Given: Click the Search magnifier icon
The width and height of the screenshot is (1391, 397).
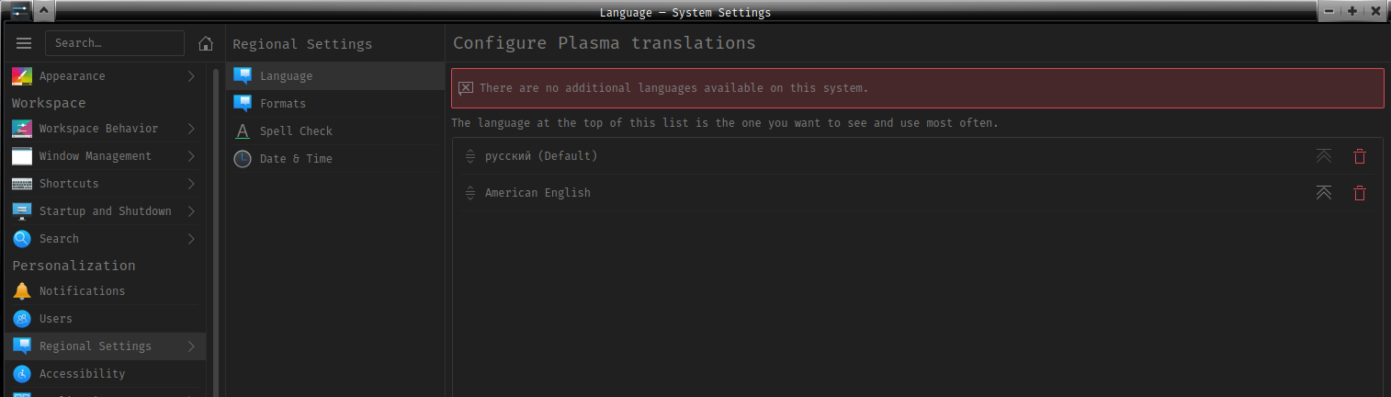Looking at the screenshot, I should pos(22,239).
